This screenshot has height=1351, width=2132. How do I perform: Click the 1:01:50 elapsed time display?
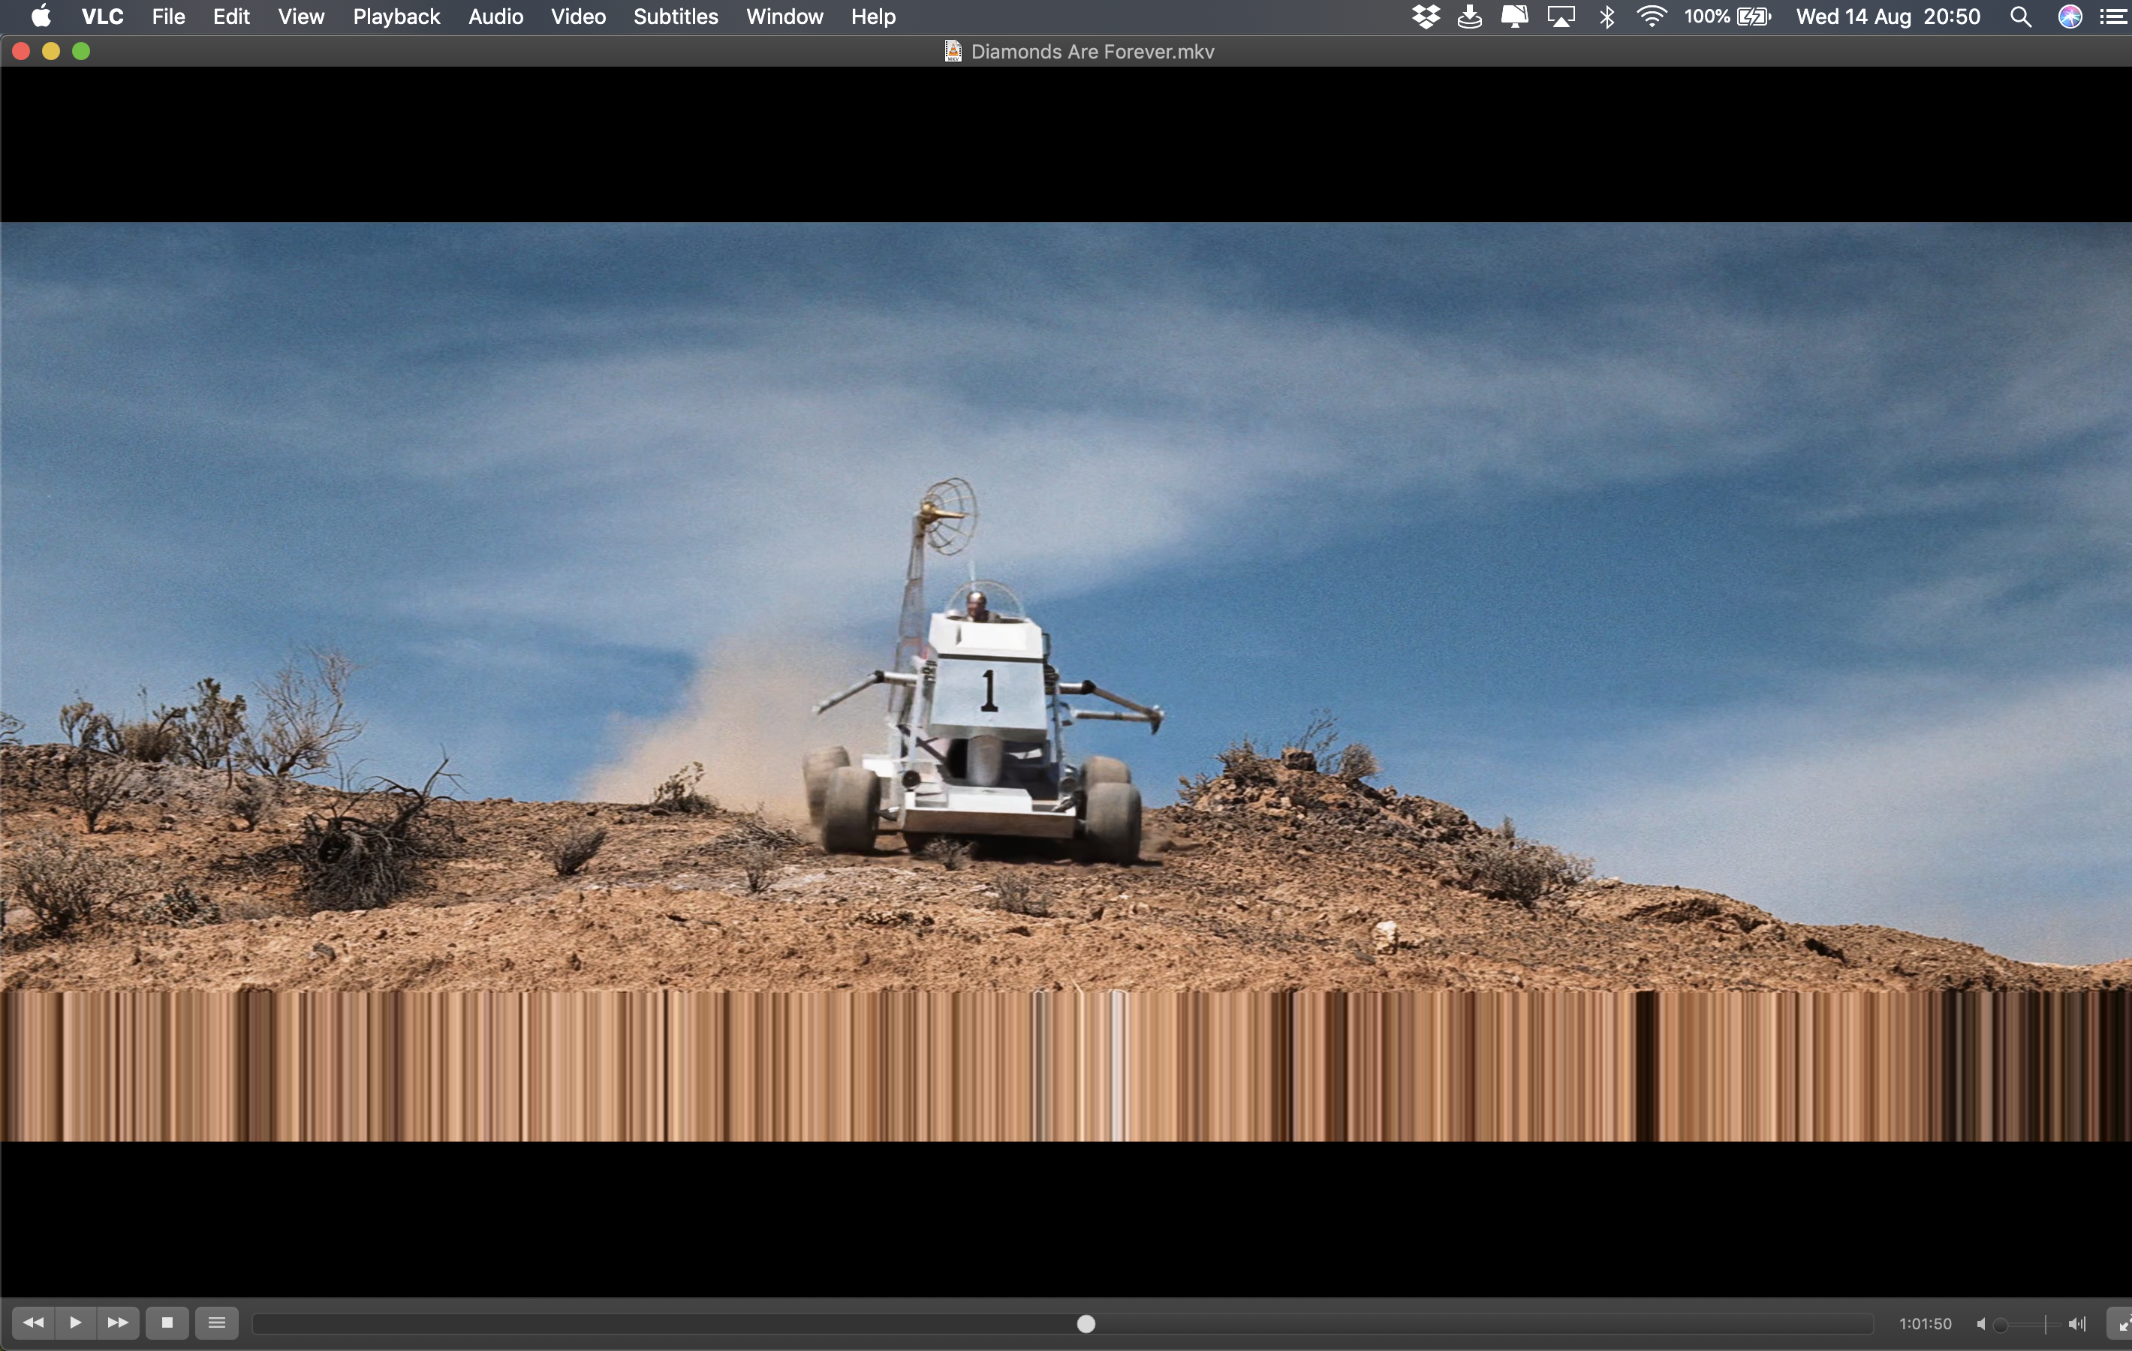[x=1925, y=1323]
